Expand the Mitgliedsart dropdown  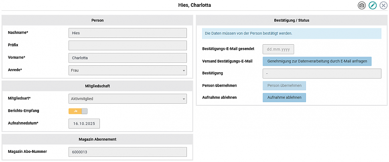pyautogui.click(x=128, y=99)
